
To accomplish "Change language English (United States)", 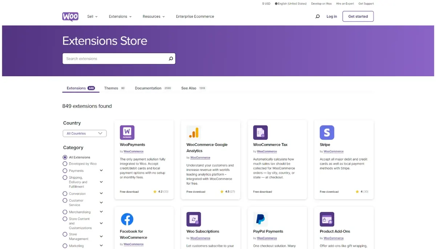I will pyautogui.click(x=291, y=4).
